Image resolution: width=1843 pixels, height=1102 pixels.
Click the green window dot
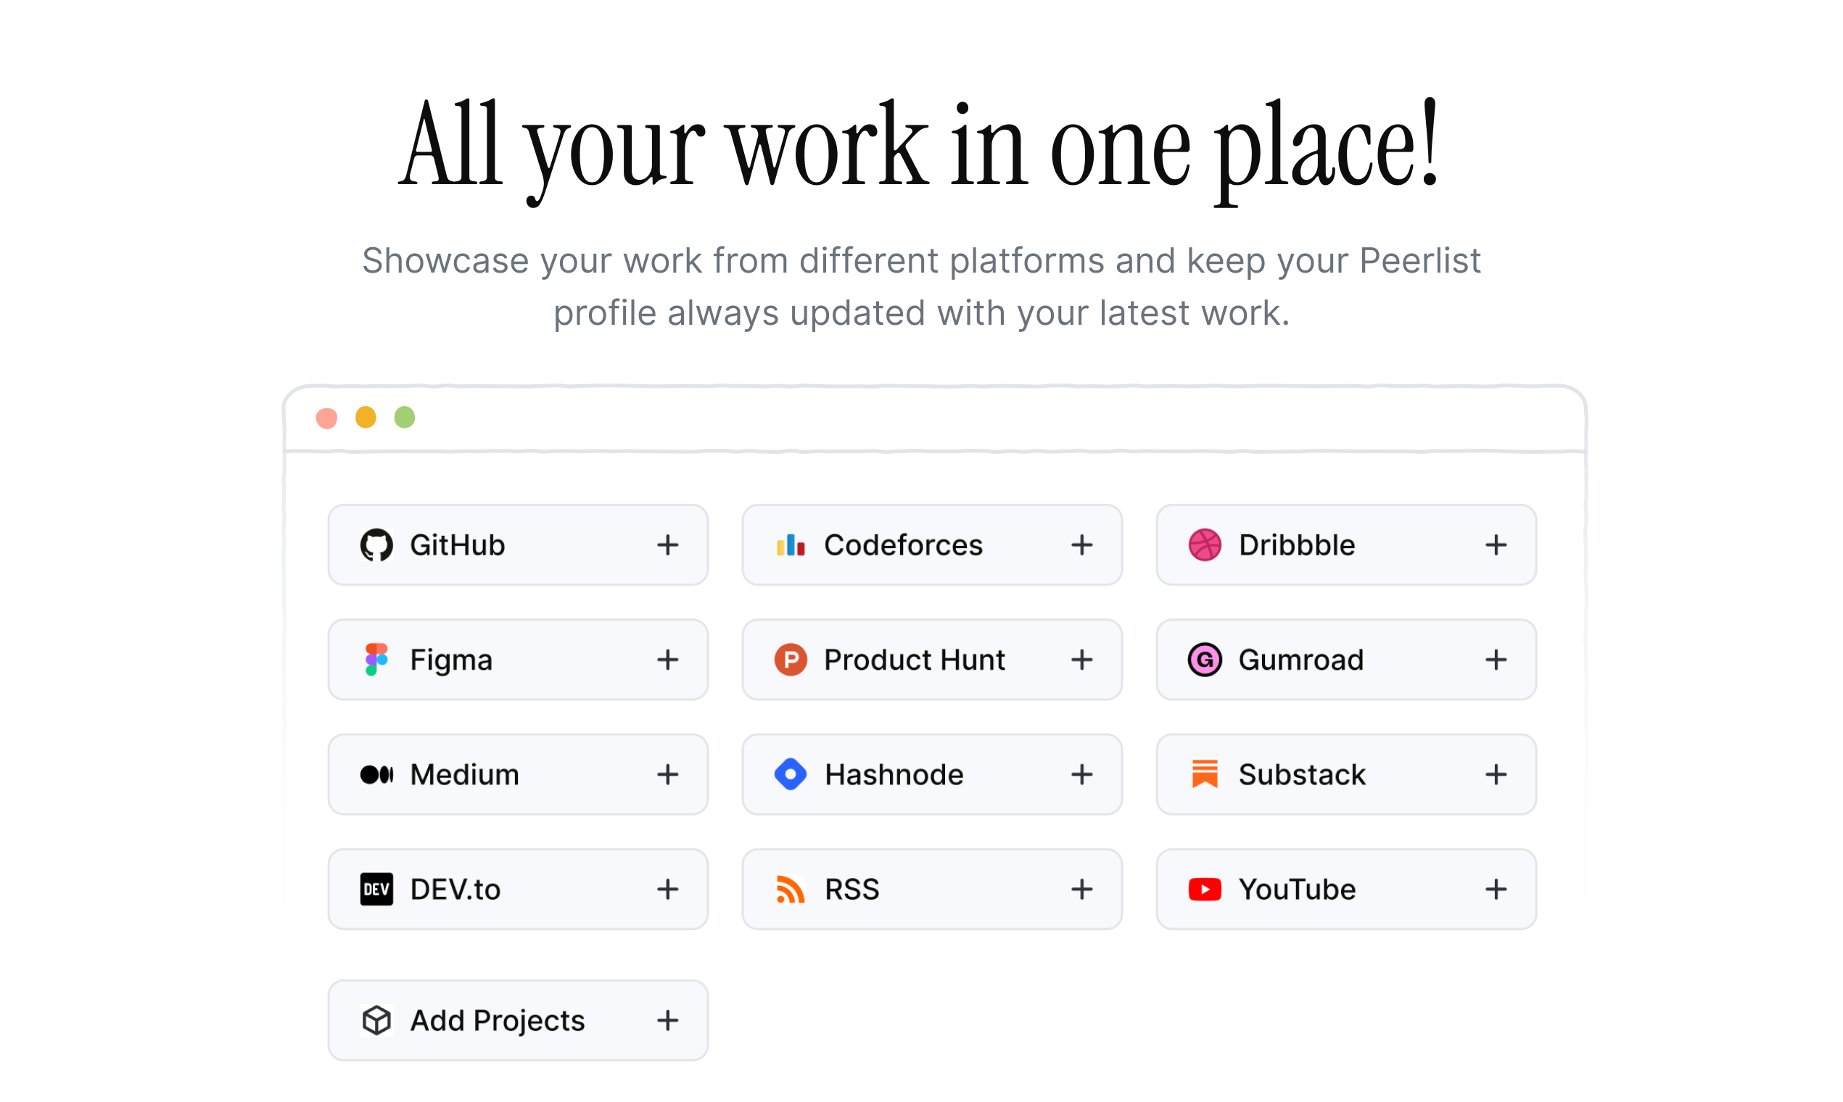(404, 418)
